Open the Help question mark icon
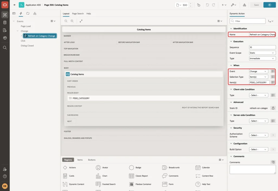Image resolution: width=278 pixels, height=191 pixels. (5, 176)
